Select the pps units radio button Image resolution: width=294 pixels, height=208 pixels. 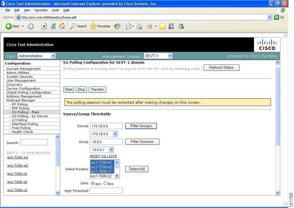[93, 183]
